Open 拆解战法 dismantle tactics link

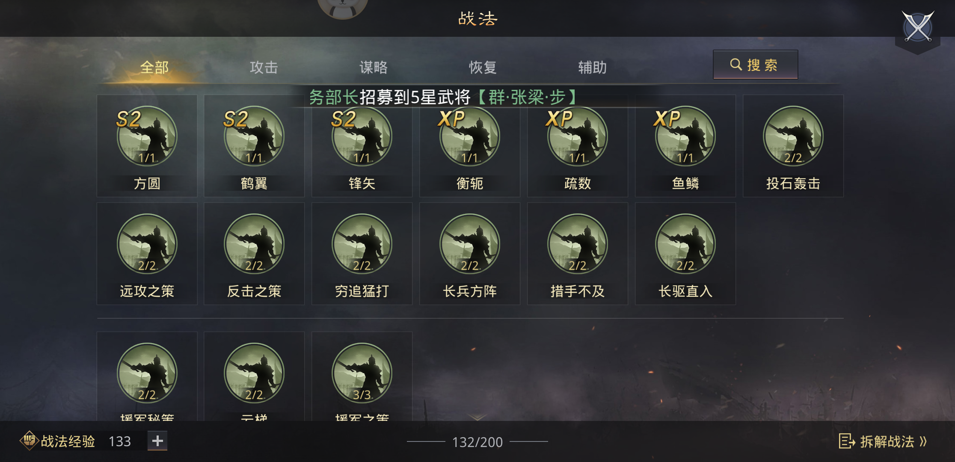[x=883, y=441]
